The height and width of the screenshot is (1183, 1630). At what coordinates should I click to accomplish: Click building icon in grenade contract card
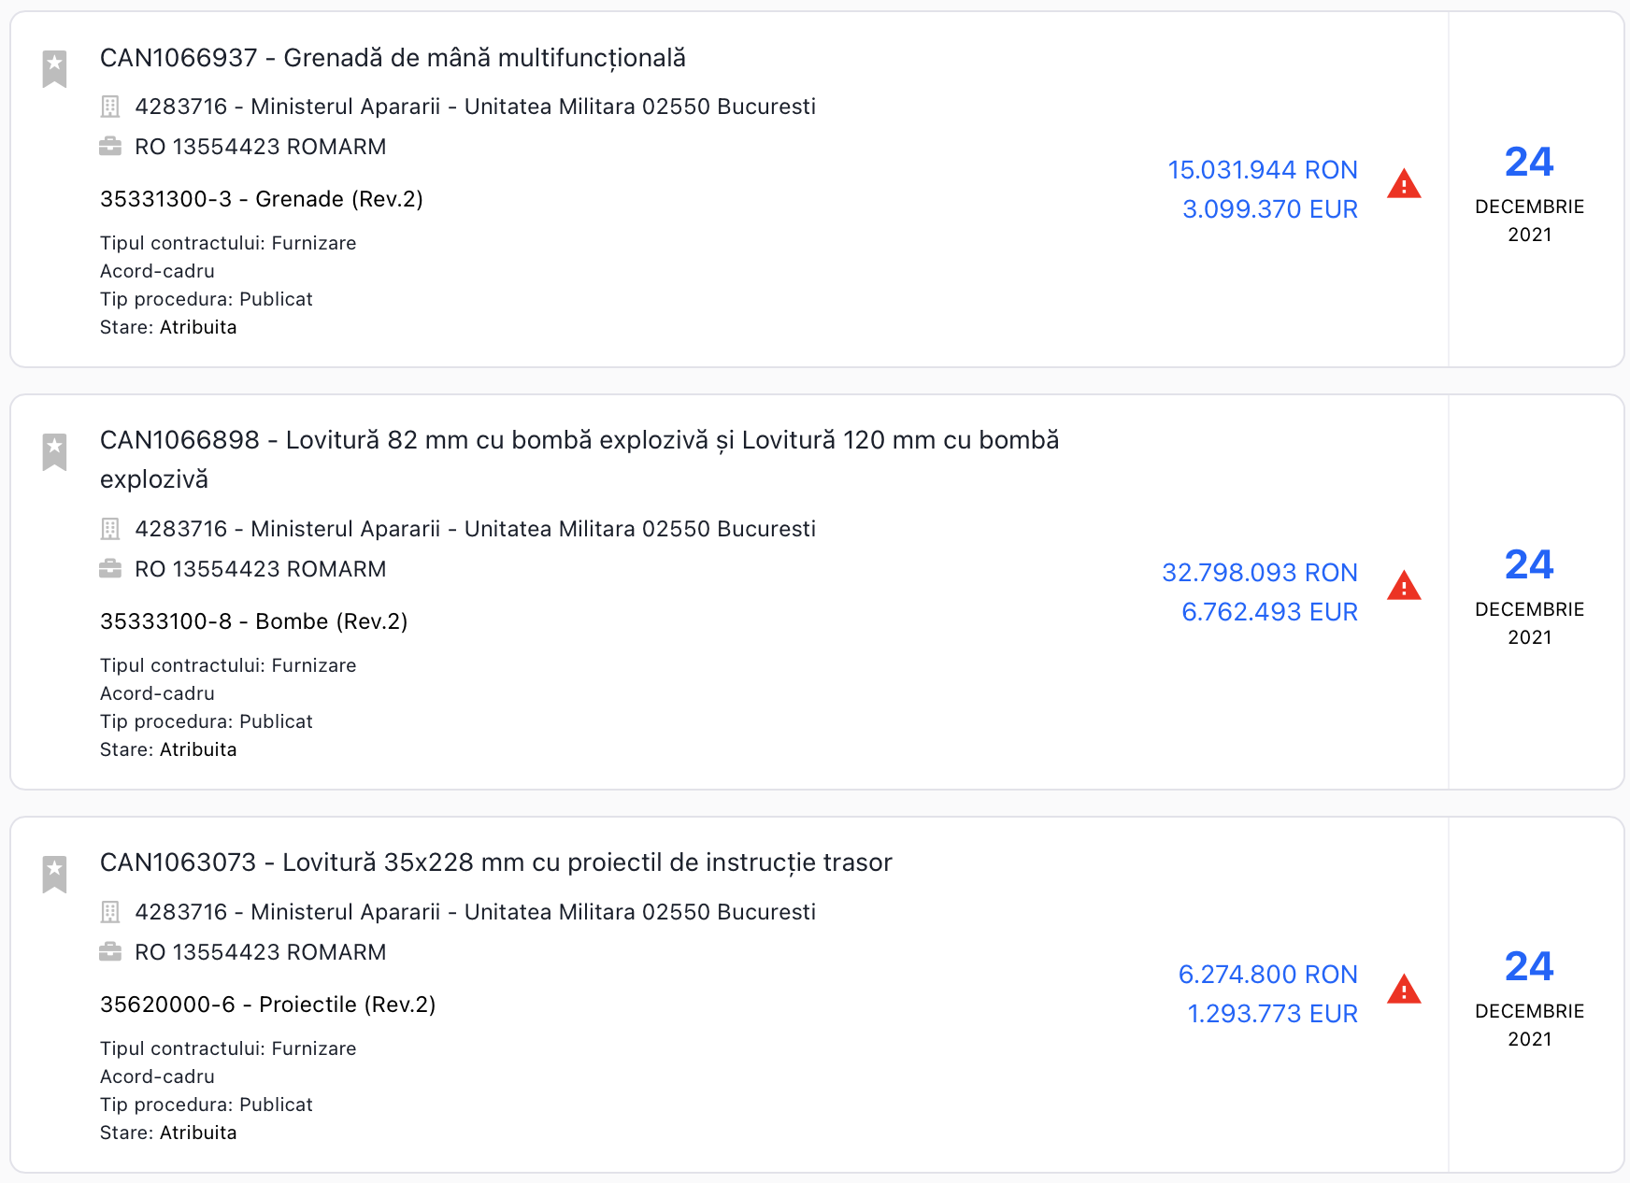click(110, 107)
